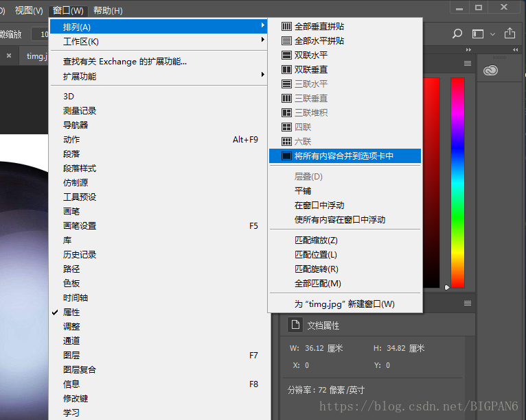Image resolution: width=526 pixels, height=420 pixels.
Task: Expand the collapsed icon panel double arrows
Action: (x=515, y=50)
